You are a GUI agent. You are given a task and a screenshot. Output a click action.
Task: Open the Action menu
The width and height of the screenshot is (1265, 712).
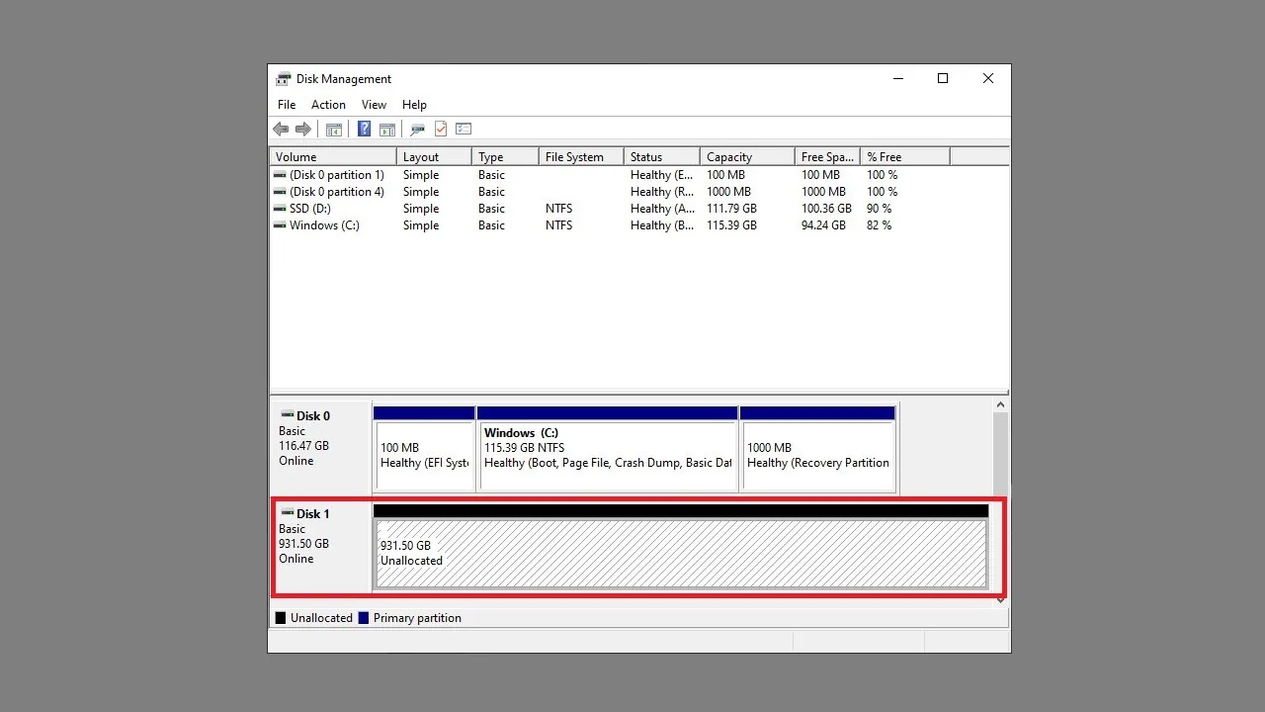tap(328, 105)
